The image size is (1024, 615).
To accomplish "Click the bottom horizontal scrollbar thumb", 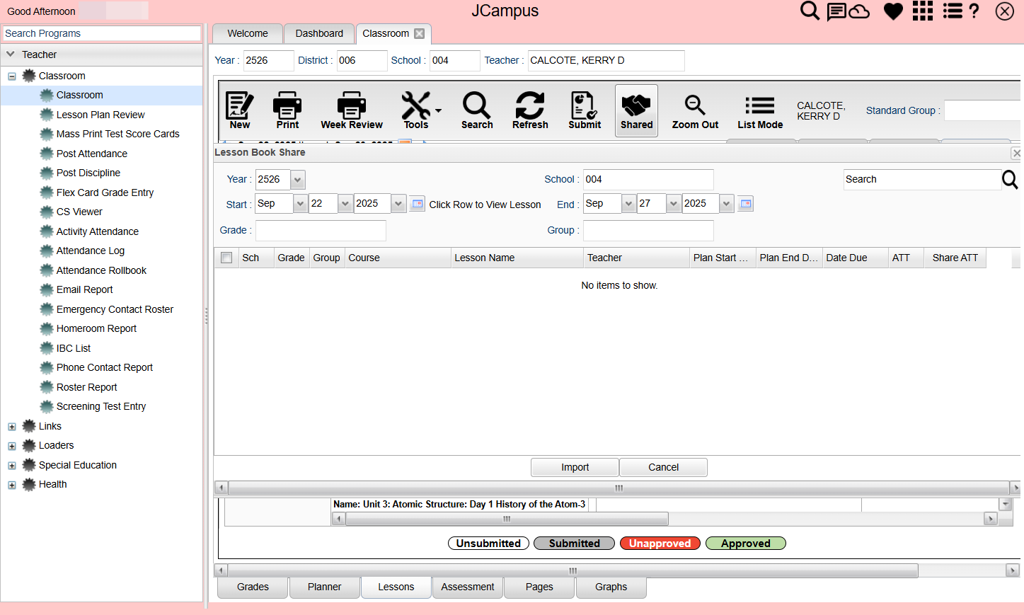I will [573, 570].
